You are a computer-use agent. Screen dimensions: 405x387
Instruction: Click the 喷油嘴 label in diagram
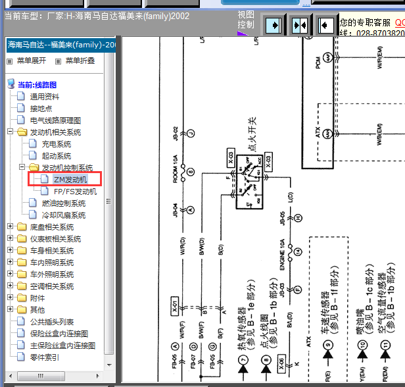pyautogui.click(x=361, y=321)
